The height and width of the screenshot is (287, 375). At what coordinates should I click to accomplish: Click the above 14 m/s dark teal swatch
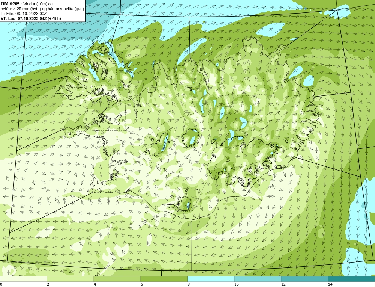pyautogui.click(x=352, y=279)
